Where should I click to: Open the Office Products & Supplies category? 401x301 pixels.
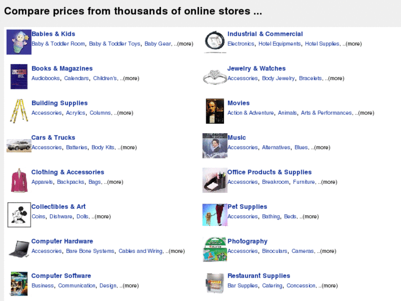[x=269, y=172]
